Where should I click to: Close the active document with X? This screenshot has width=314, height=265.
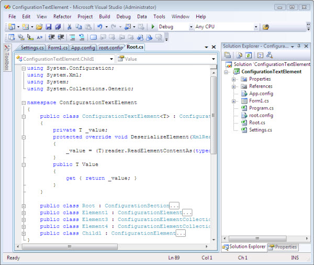214,47
